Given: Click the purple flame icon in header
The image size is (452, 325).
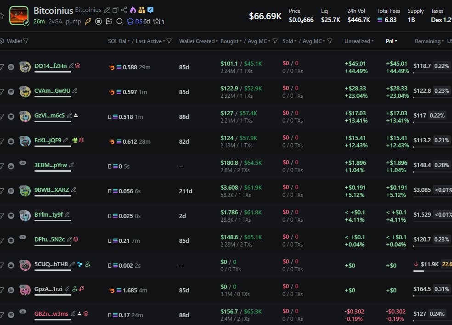Looking at the screenshot, I should [133, 10].
